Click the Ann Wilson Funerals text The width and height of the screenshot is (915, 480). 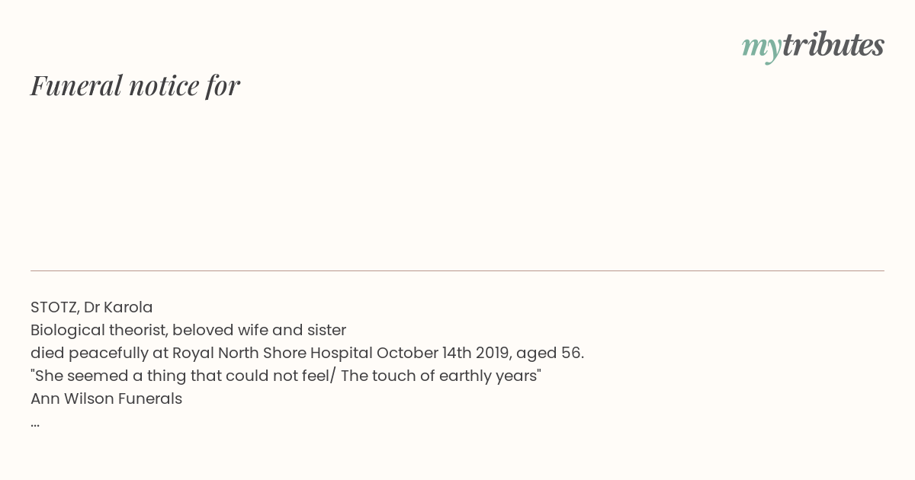tap(106, 398)
